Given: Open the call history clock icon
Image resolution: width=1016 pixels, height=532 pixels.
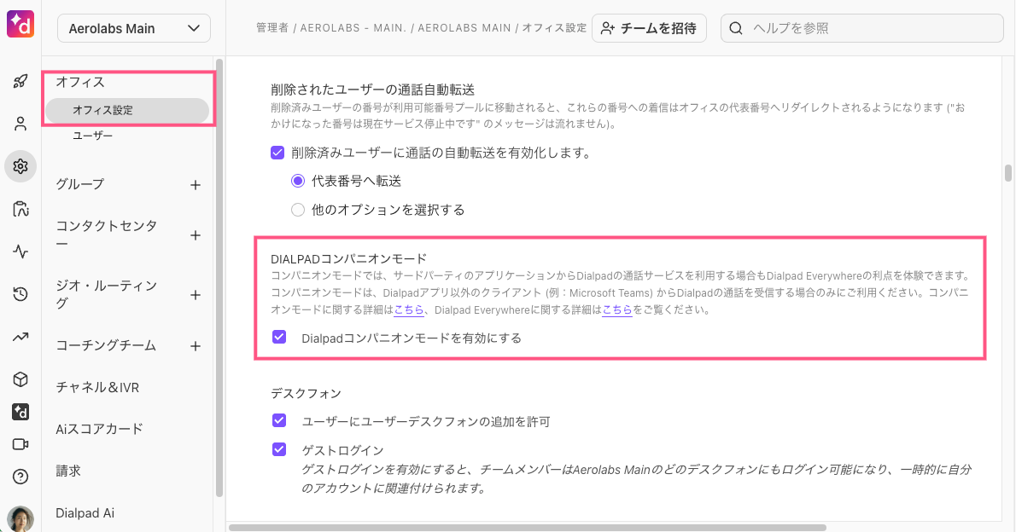Looking at the screenshot, I should click(x=20, y=294).
